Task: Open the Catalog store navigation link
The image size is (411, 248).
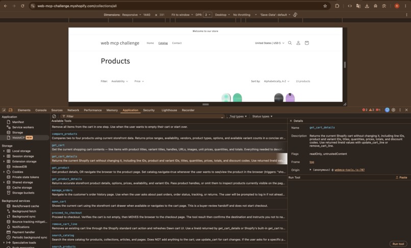Action: point(163,43)
